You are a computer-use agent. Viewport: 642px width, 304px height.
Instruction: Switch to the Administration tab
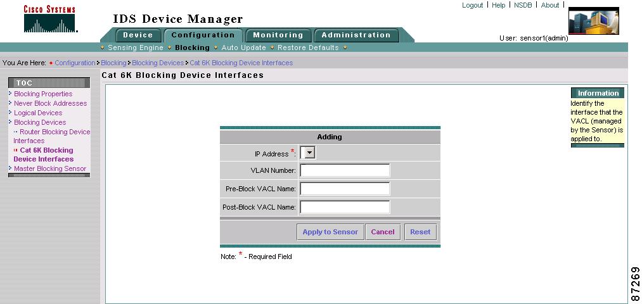point(356,35)
